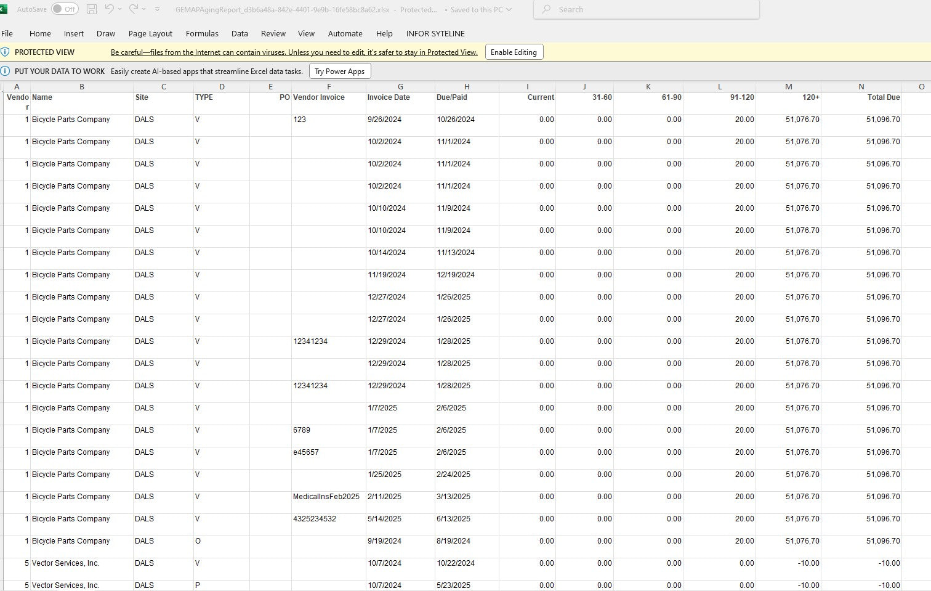Image resolution: width=931 pixels, height=591 pixels.
Task: Open the Automate tab
Action: 345,34
